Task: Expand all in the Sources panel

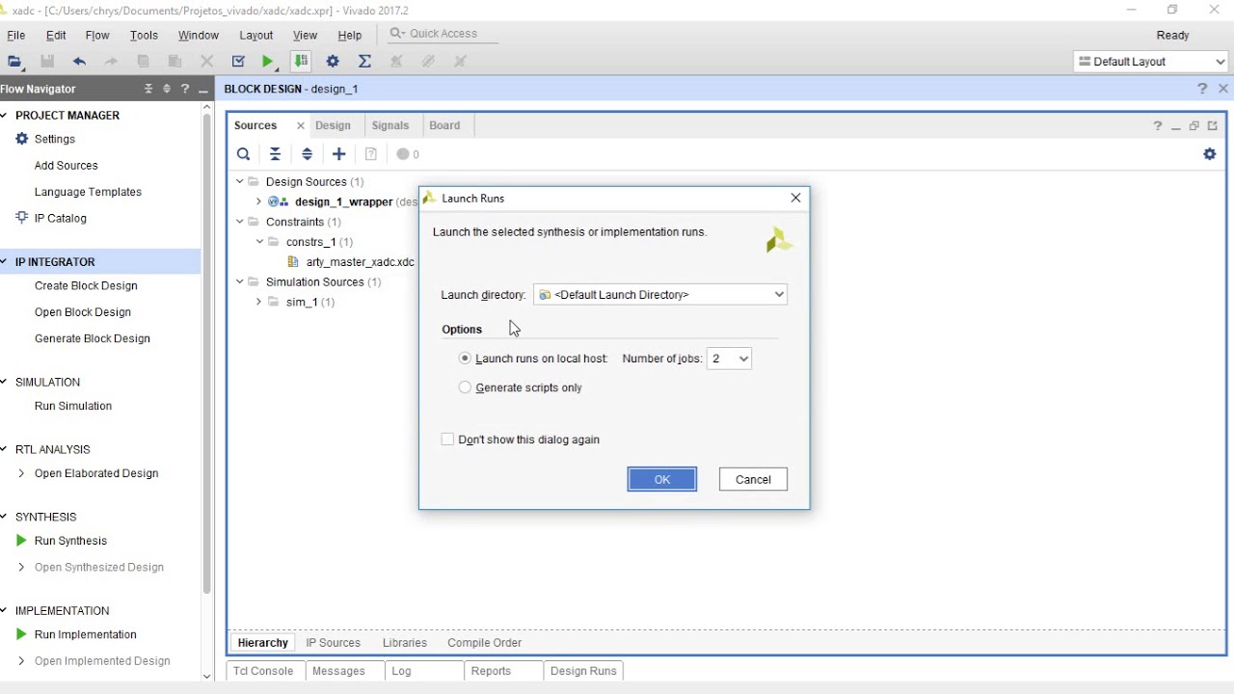Action: coord(307,154)
